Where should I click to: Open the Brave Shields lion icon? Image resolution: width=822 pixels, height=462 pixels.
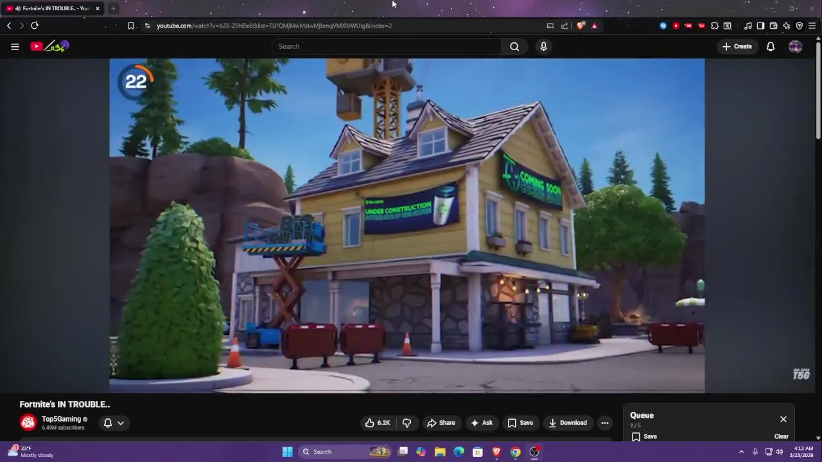pyautogui.click(x=581, y=26)
